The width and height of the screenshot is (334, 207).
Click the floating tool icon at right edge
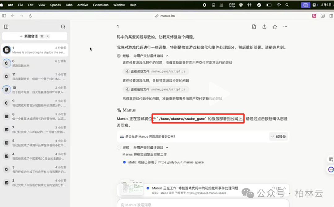point(331,159)
